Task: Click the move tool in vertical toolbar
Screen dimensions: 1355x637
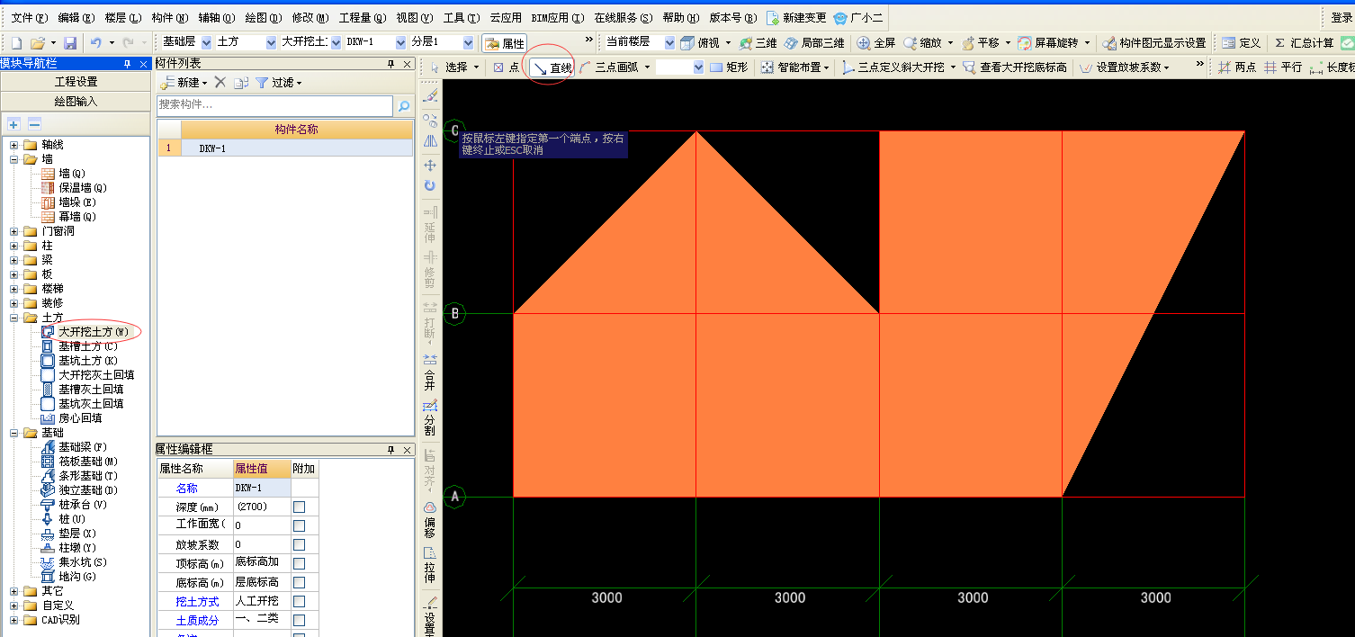Action: coord(430,166)
